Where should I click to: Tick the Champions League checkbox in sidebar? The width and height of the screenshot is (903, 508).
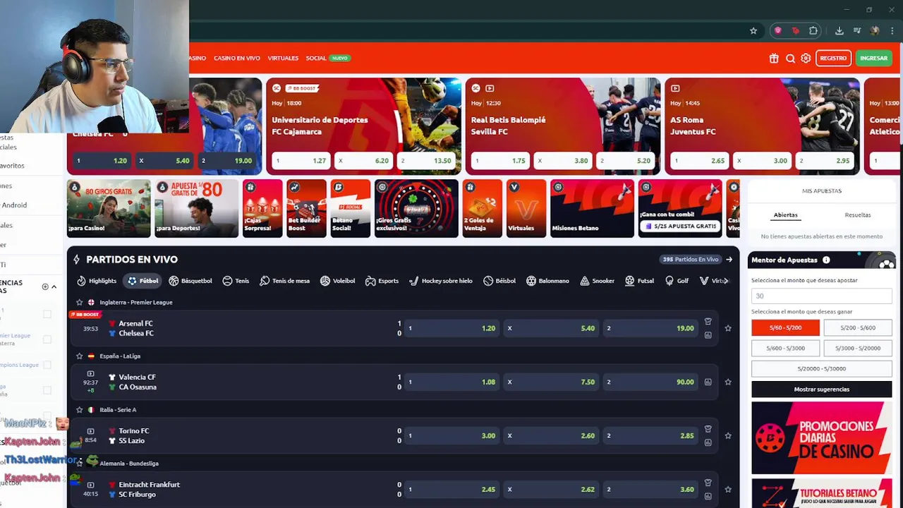click(x=47, y=365)
